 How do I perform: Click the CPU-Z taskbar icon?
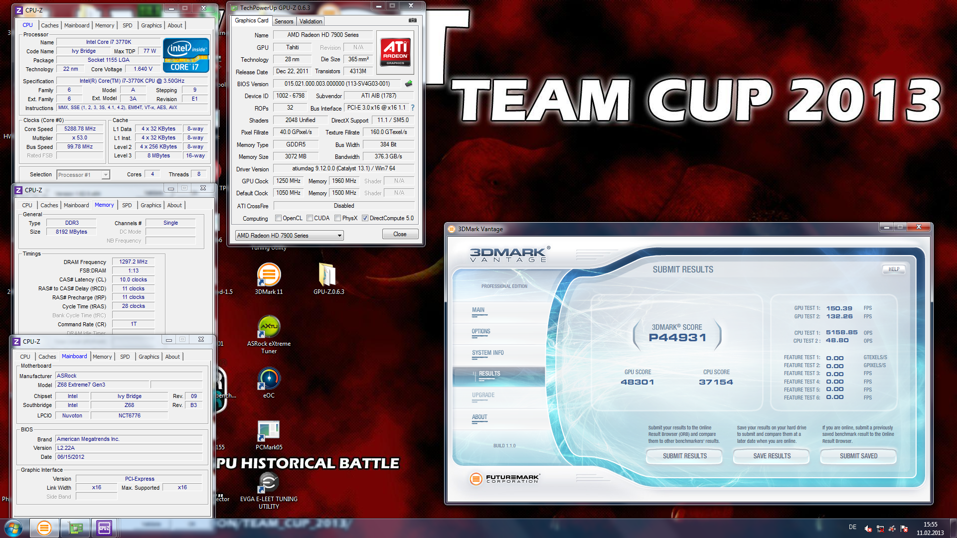104,528
